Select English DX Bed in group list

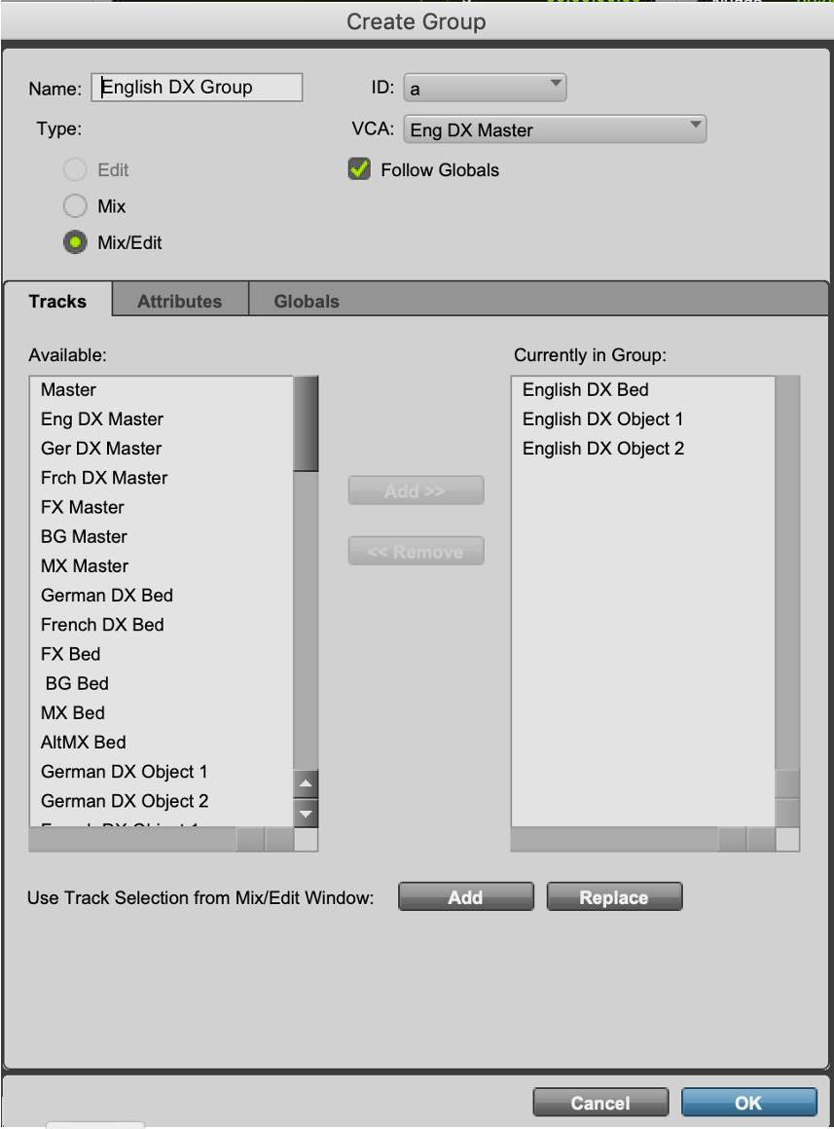tap(585, 389)
